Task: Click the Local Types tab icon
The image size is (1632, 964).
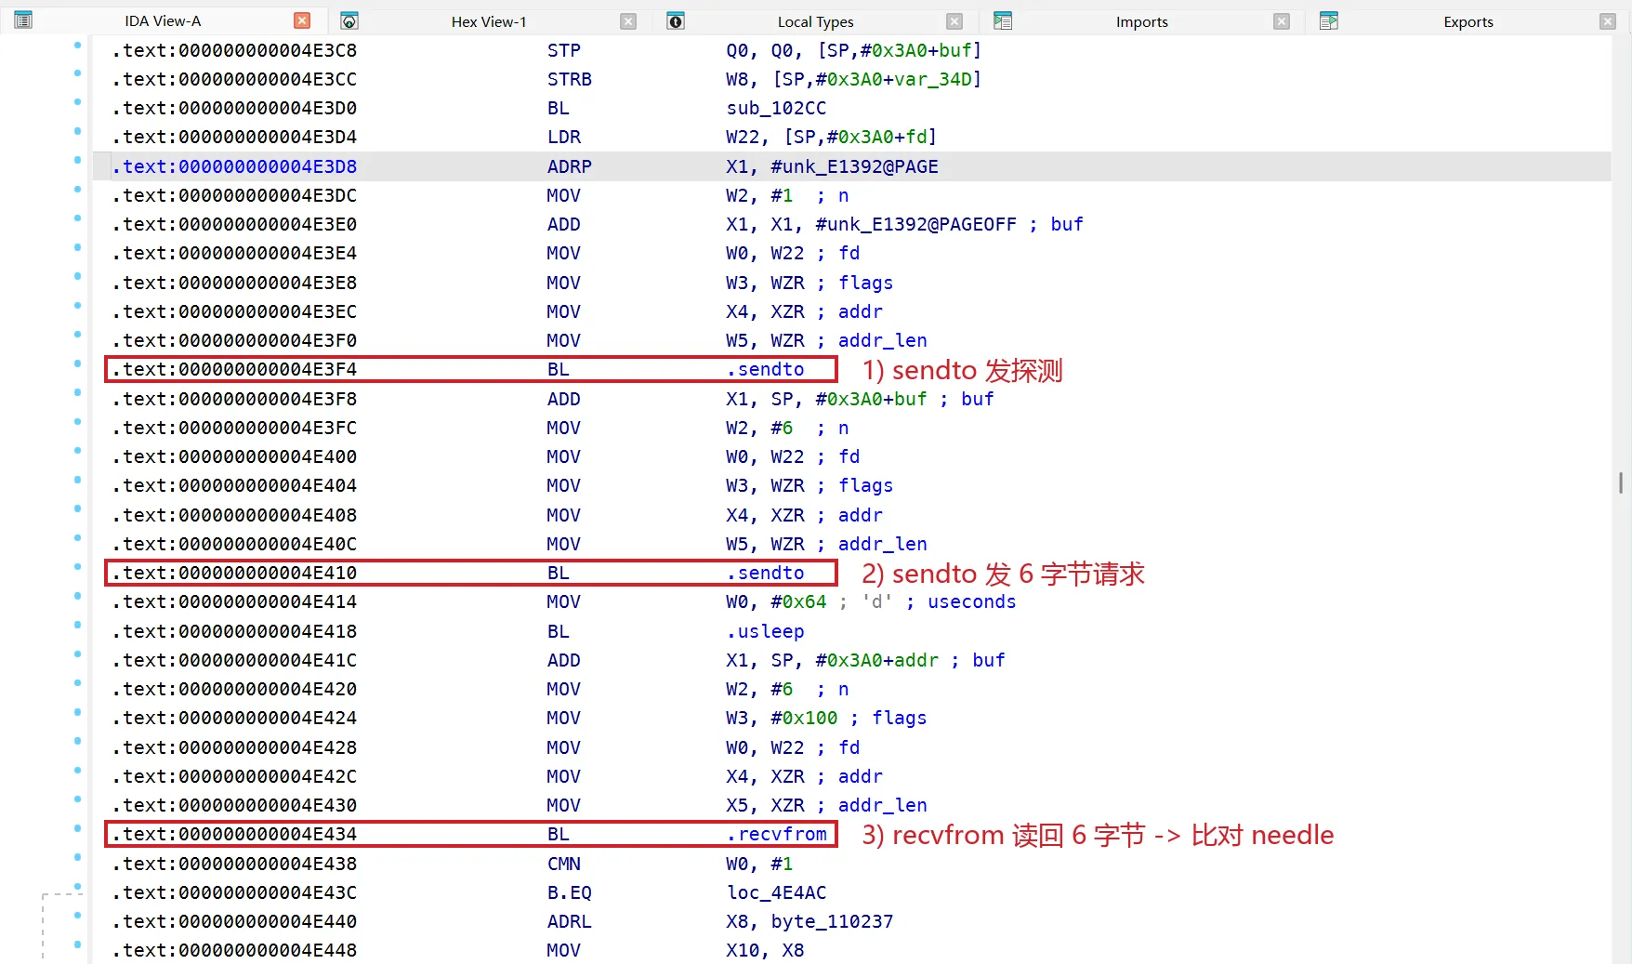Action: [x=676, y=20]
